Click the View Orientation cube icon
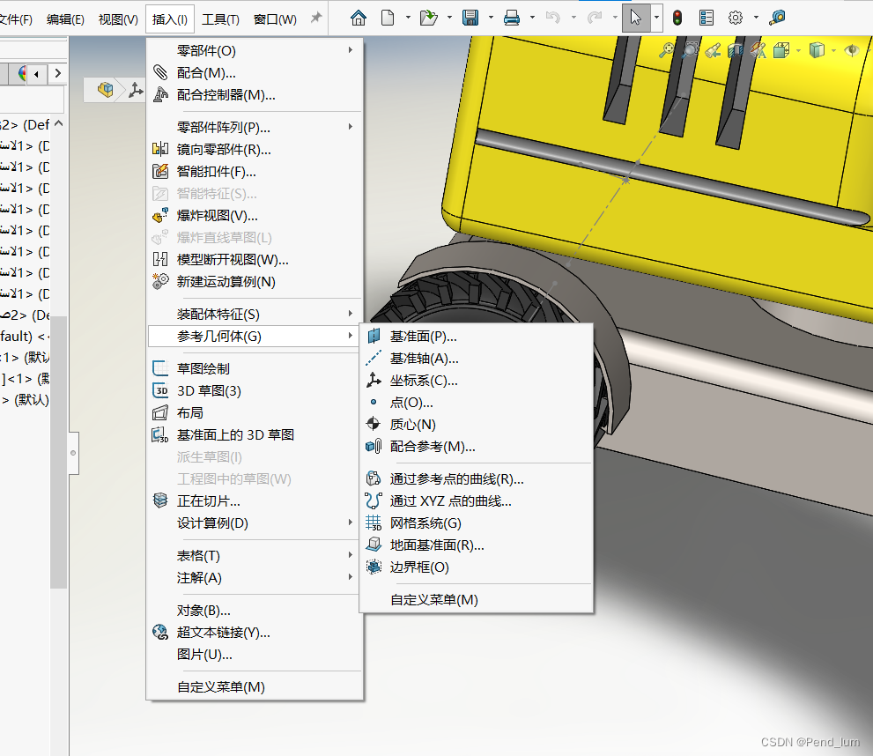This screenshot has width=873, height=756. pos(781,50)
